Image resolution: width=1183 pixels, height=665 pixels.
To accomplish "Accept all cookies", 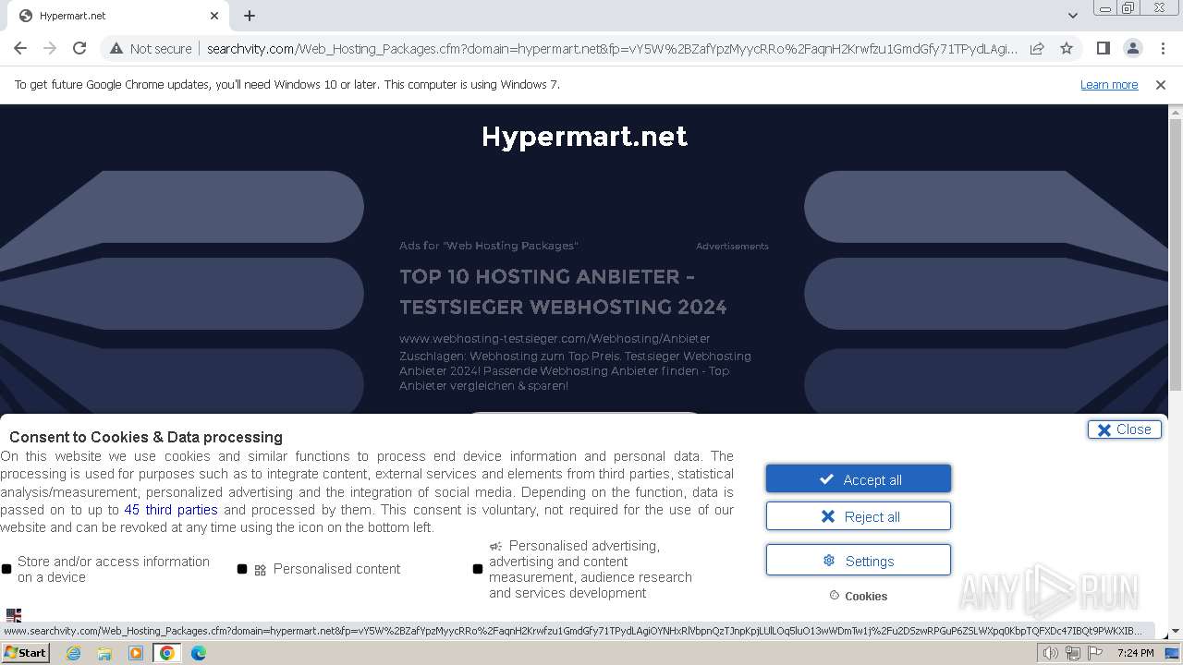I will point(859,479).
